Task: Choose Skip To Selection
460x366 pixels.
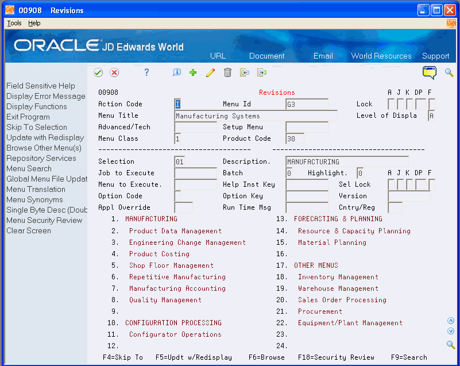Action: pyautogui.click(x=37, y=127)
